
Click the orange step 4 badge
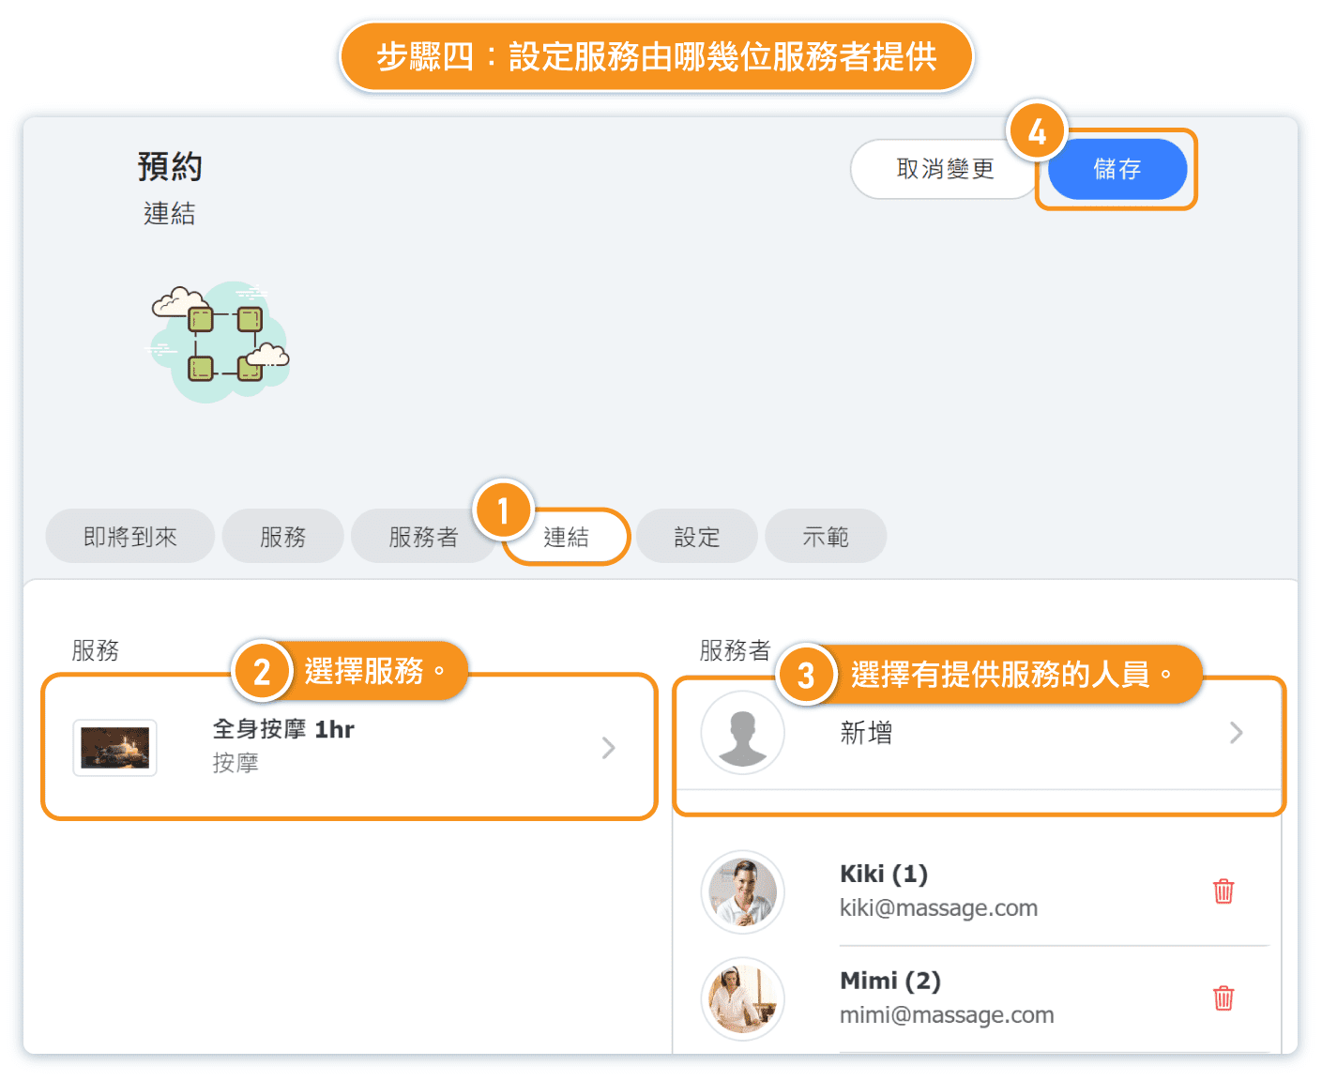pyautogui.click(x=1037, y=131)
